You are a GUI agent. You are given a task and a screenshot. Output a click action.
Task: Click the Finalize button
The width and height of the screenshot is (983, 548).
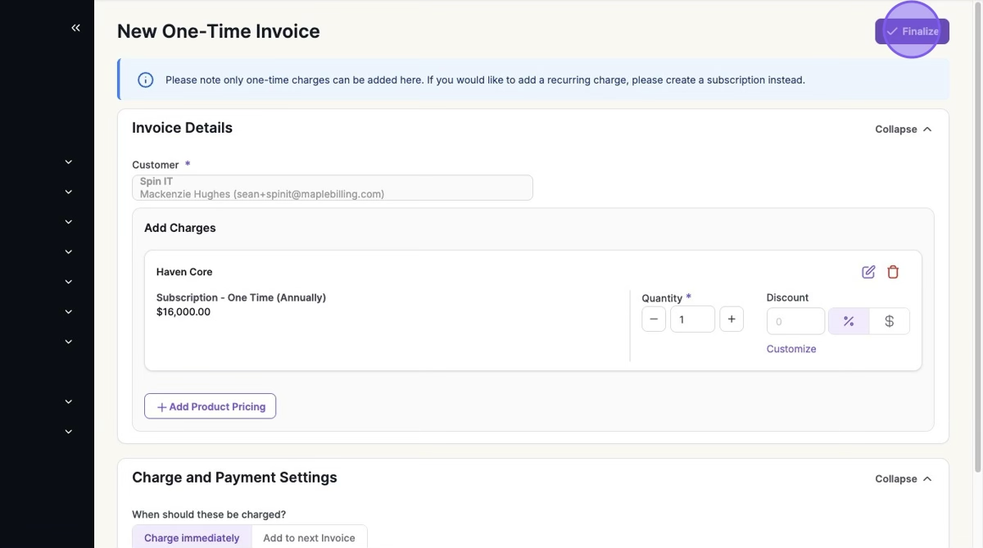912,31
